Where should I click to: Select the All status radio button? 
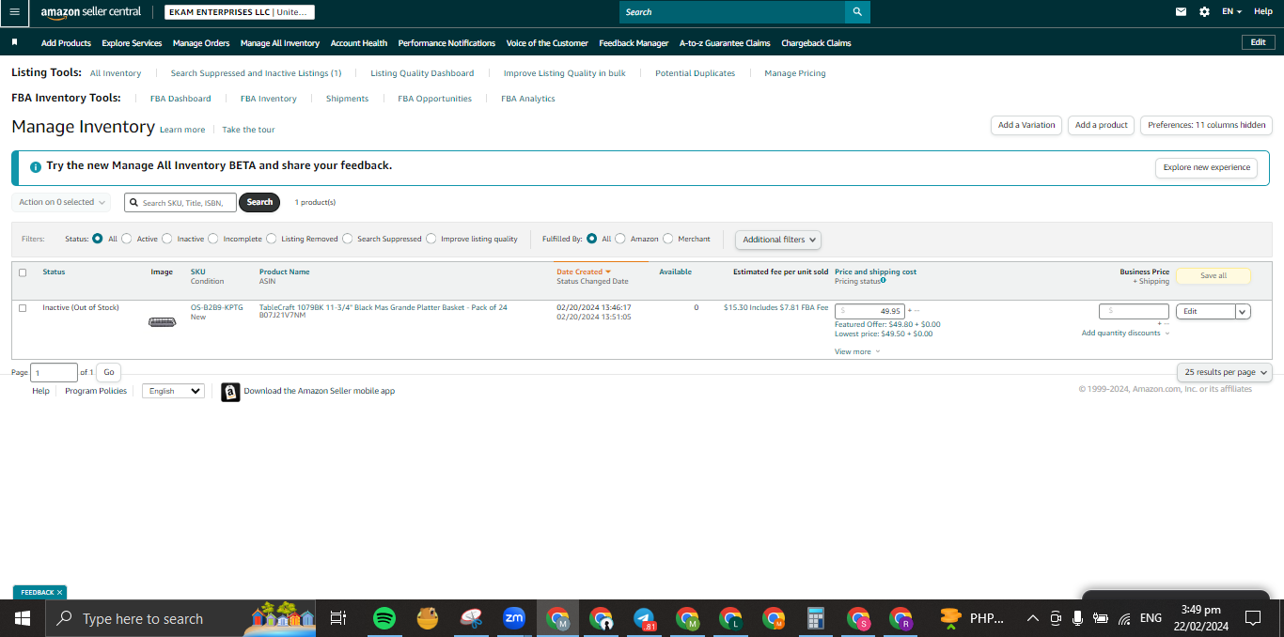pyautogui.click(x=98, y=239)
